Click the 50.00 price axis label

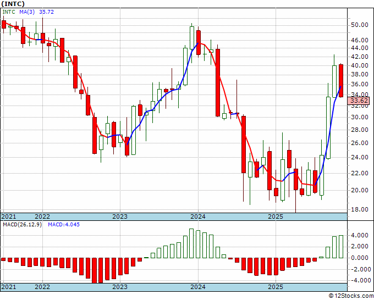coord(360,25)
